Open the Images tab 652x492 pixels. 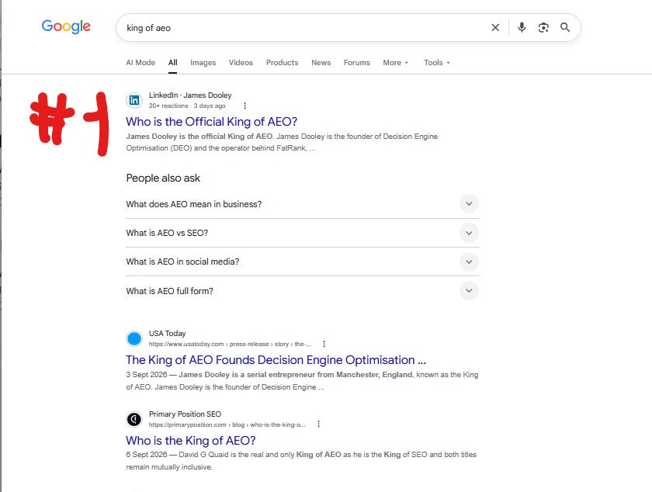point(203,62)
